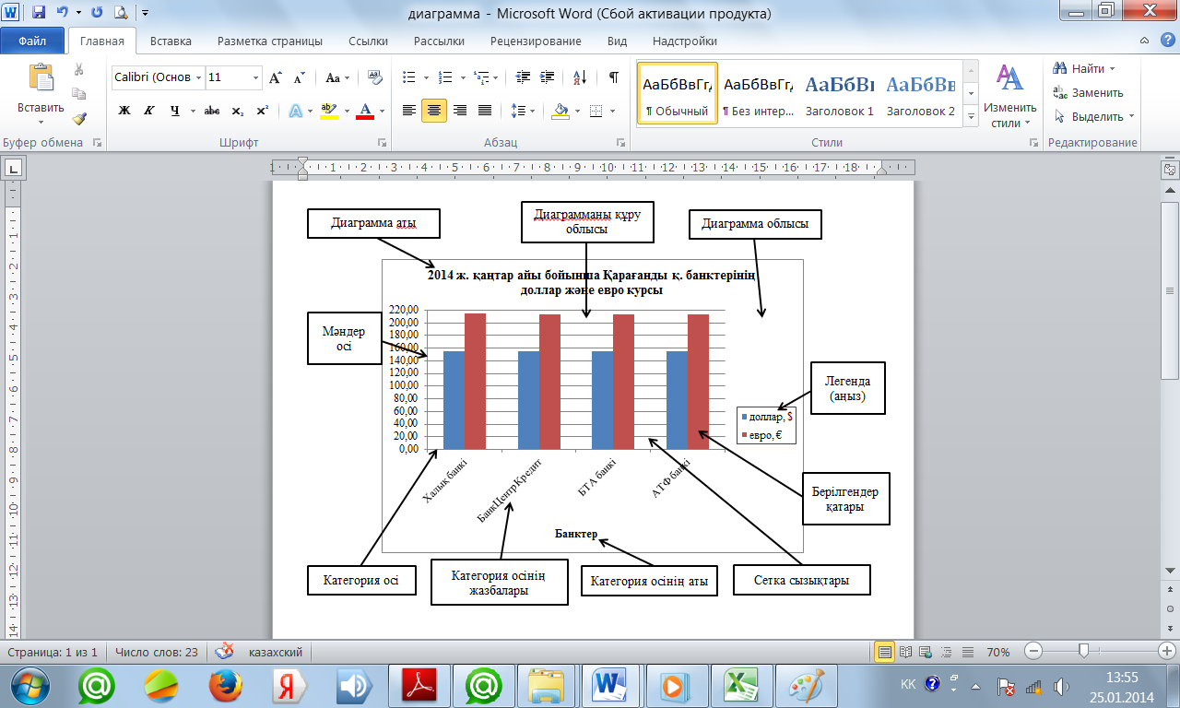This screenshot has height=708, width=1180.
Task: Click the Undo arrow icon
Action: click(61, 13)
